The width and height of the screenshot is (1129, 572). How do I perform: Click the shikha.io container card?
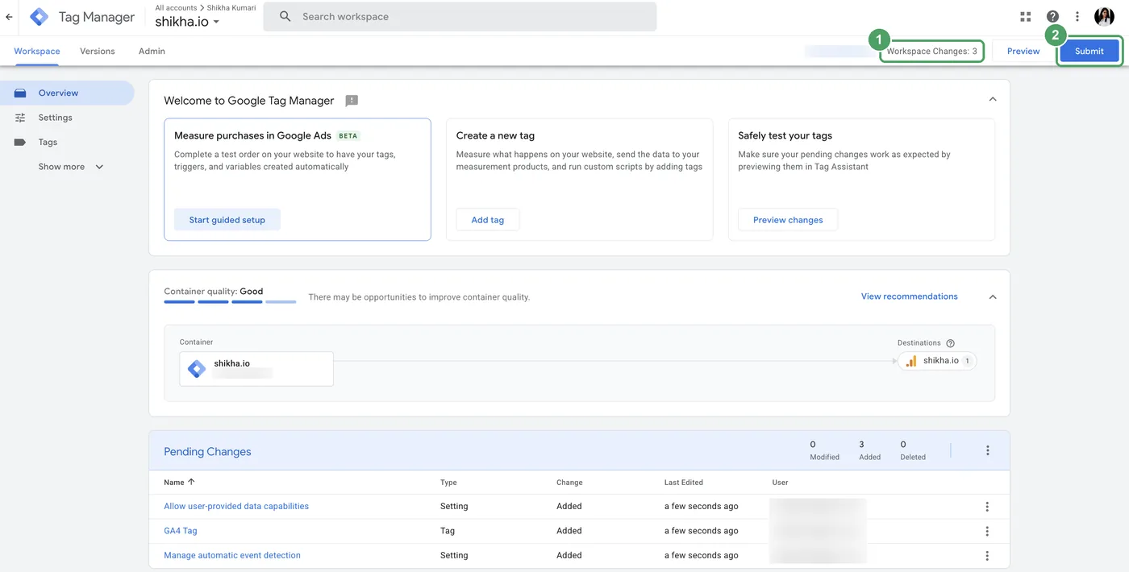[256, 369]
